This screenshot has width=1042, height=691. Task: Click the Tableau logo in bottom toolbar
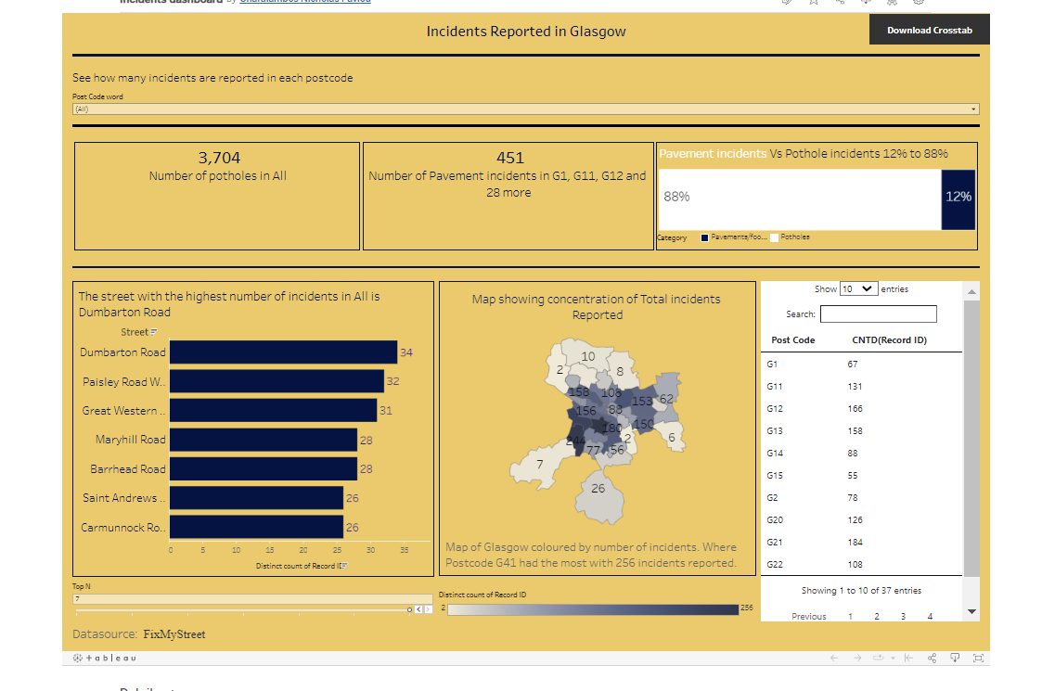[x=103, y=658]
